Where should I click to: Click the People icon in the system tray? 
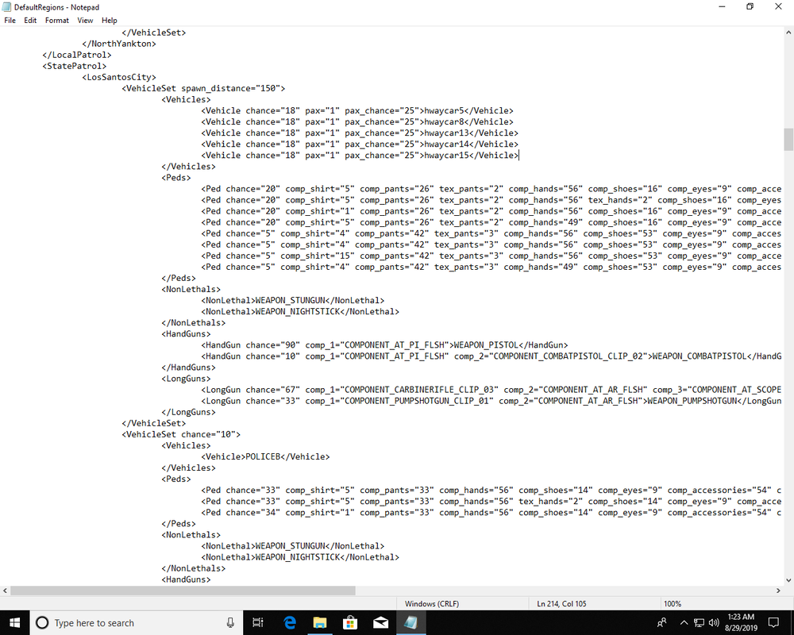click(661, 622)
